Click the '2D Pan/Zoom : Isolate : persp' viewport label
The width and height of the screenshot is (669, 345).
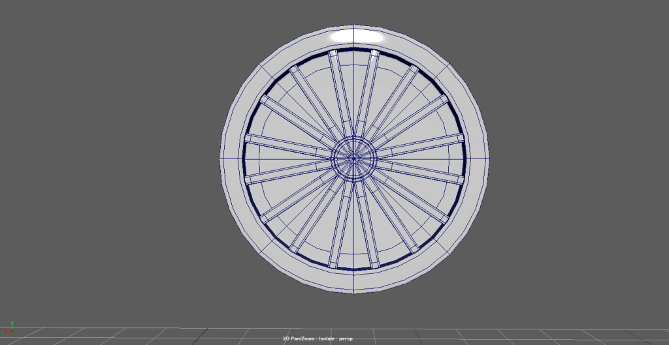(318, 338)
